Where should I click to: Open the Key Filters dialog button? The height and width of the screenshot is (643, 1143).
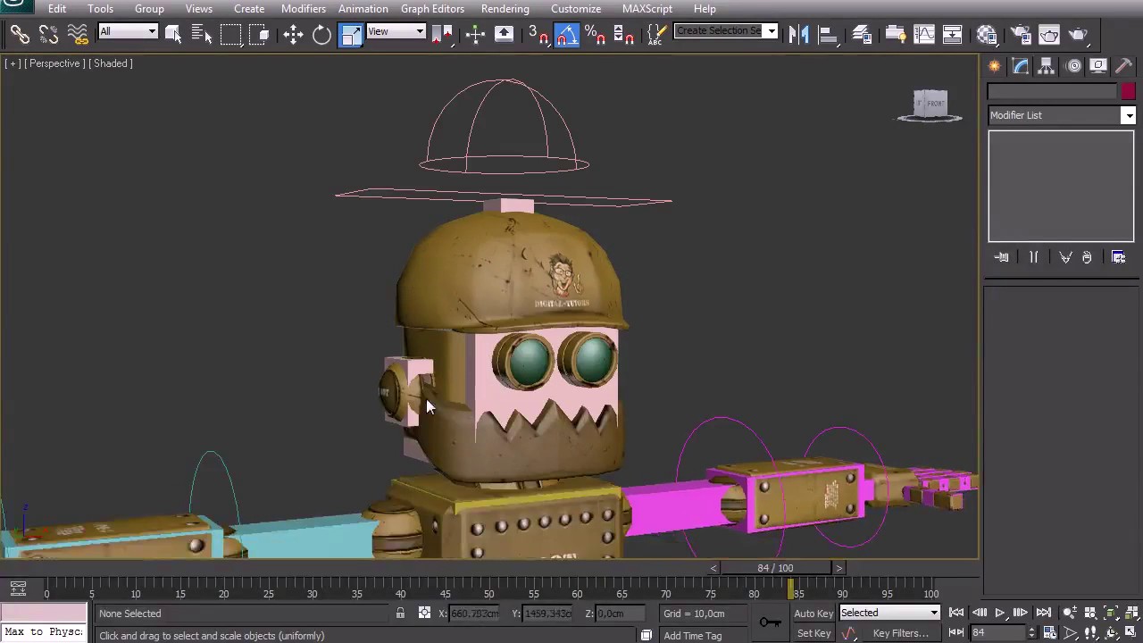point(900,633)
